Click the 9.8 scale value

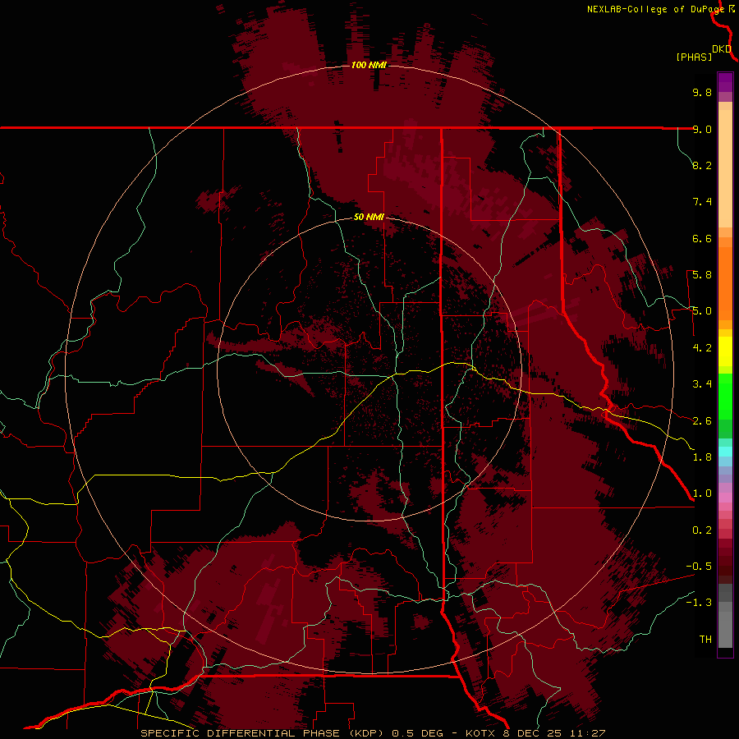(x=702, y=92)
